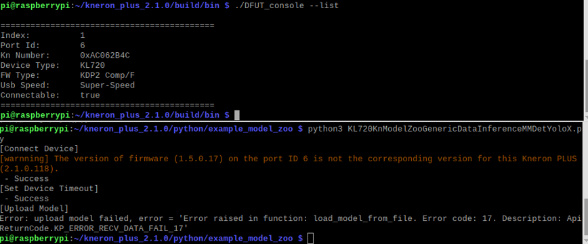
Task: Click the solid cursor block in top terminal
Action: 236,115
